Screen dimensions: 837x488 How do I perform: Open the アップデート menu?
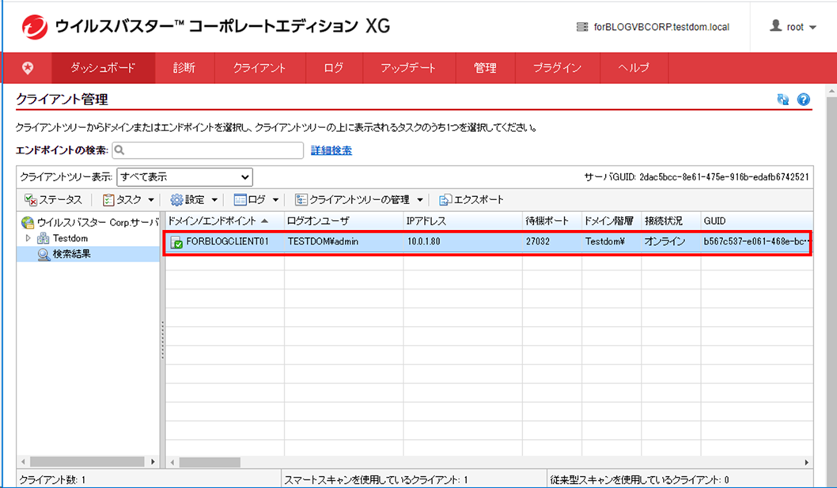pos(408,67)
